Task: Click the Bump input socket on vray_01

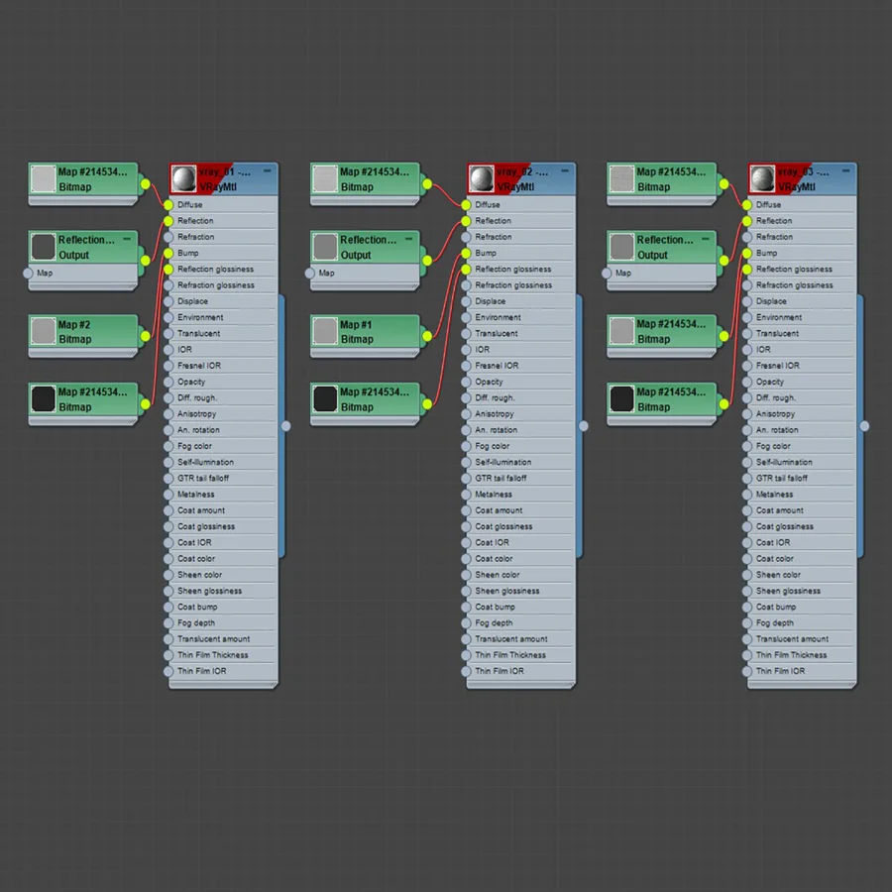Action: pos(168,253)
